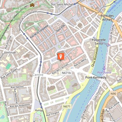Viewport: 122px width, 122px height.
Task: Click the Pont Kennedy label
Action: [x=96, y=78]
